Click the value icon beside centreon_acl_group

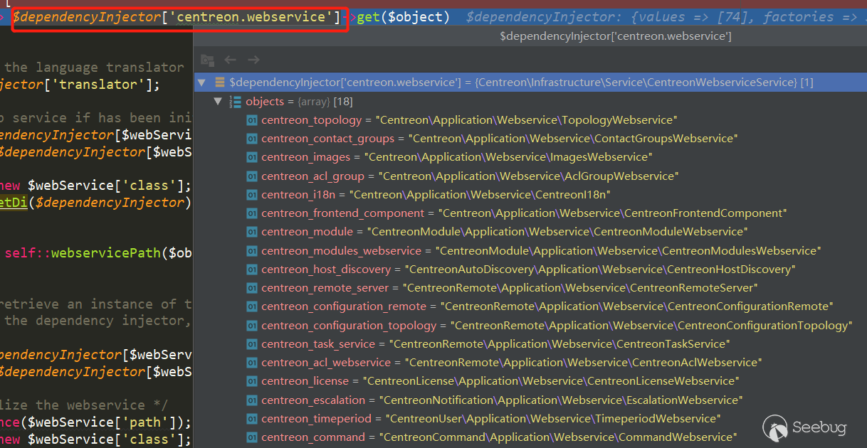(x=251, y=176)
